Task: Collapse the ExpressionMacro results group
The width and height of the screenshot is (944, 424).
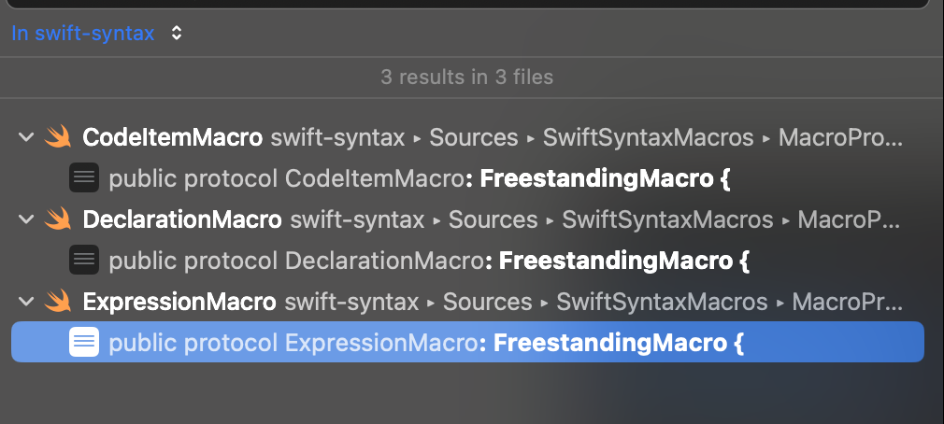Action: pyautogui.click(x=26, y=301)
